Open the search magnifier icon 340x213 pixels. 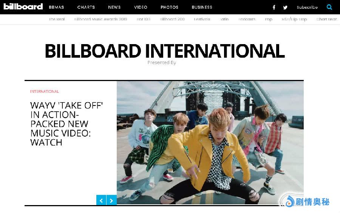click(329, 7)
